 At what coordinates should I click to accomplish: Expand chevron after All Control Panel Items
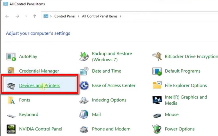coord(121,16)
